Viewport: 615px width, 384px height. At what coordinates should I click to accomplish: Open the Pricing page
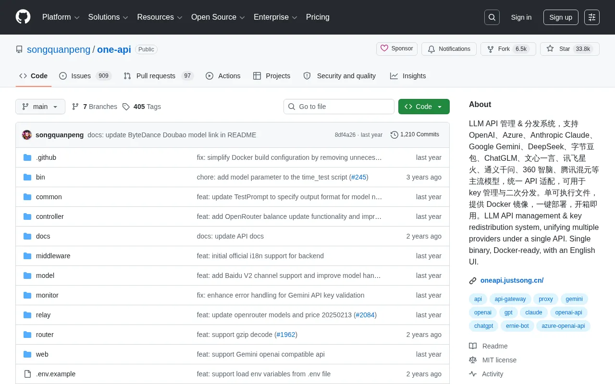tap(318, 17)
